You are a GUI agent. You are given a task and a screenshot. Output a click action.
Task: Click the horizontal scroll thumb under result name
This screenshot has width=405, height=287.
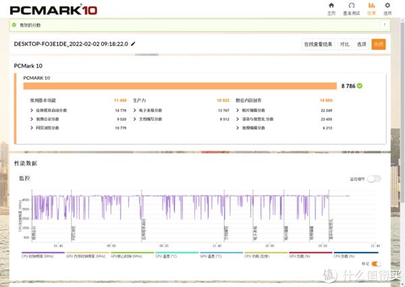click(x=146, y=55)
